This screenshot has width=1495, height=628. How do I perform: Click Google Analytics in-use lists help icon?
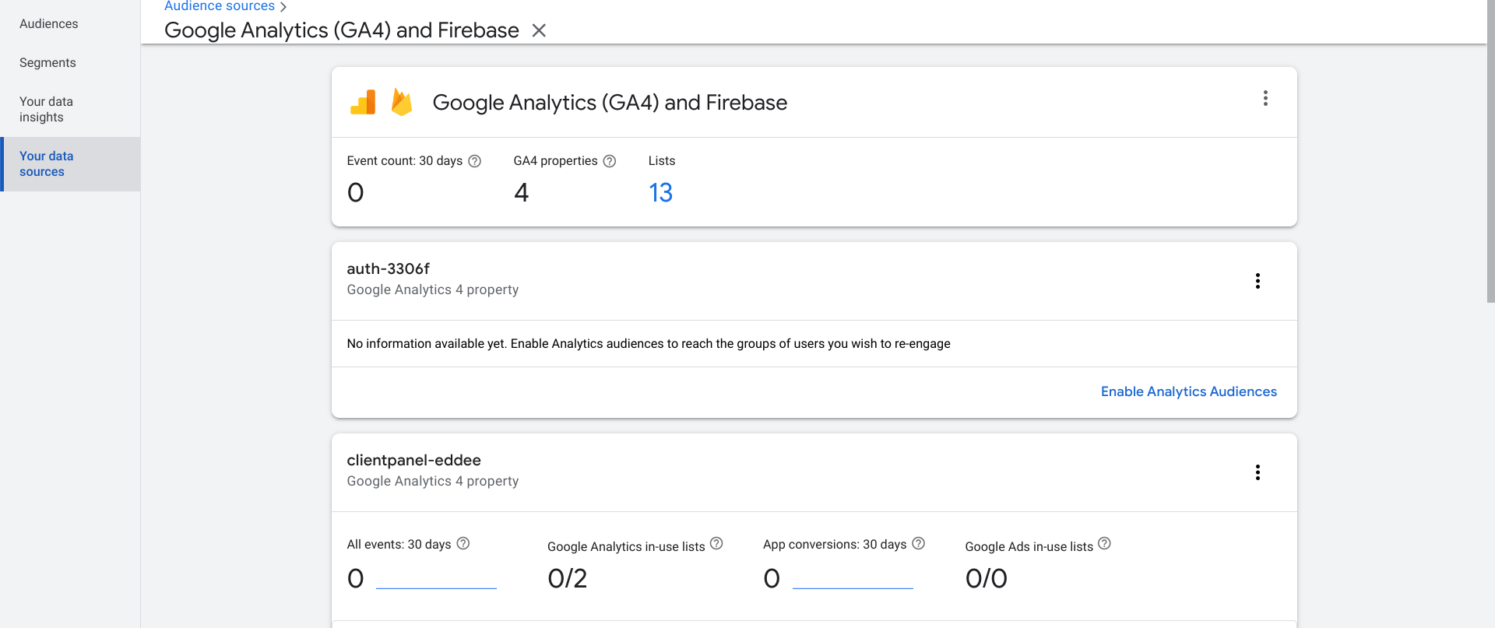tap(716, 544)
